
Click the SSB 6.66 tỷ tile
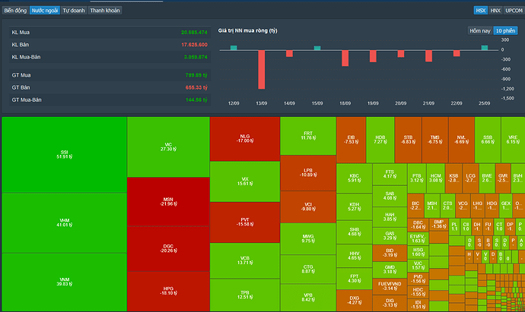[488, 140]
